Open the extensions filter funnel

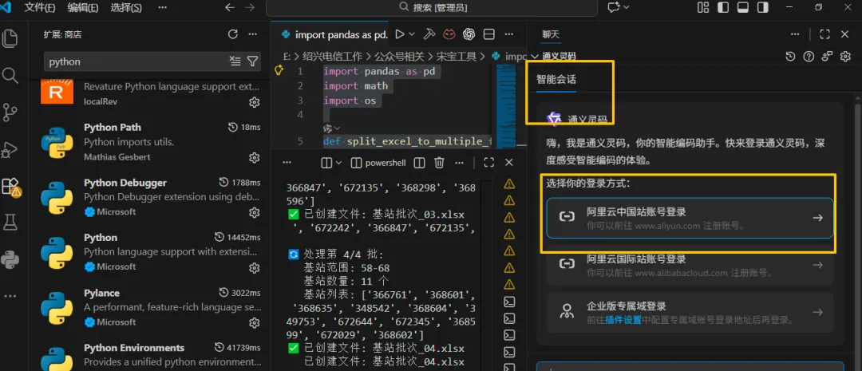(x=252, y=61)
